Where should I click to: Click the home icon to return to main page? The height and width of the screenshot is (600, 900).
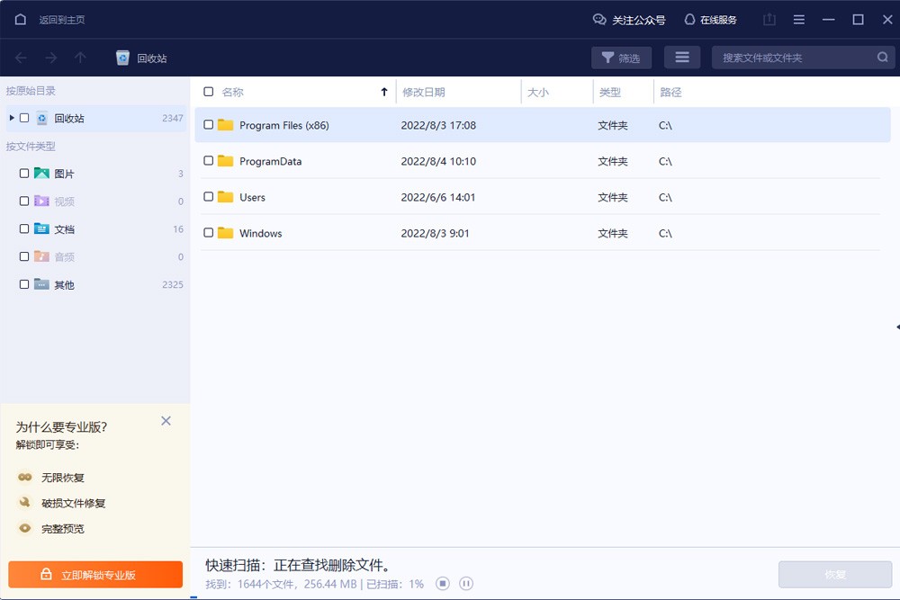click(x=21, y=20)
